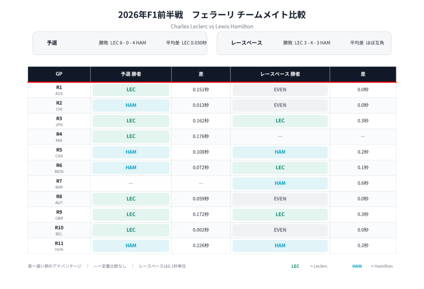The height and width of the screenshot is (289, 424).
Task: Click the 0.108秒 qualifying gap cell
Action: coord(201,152)
